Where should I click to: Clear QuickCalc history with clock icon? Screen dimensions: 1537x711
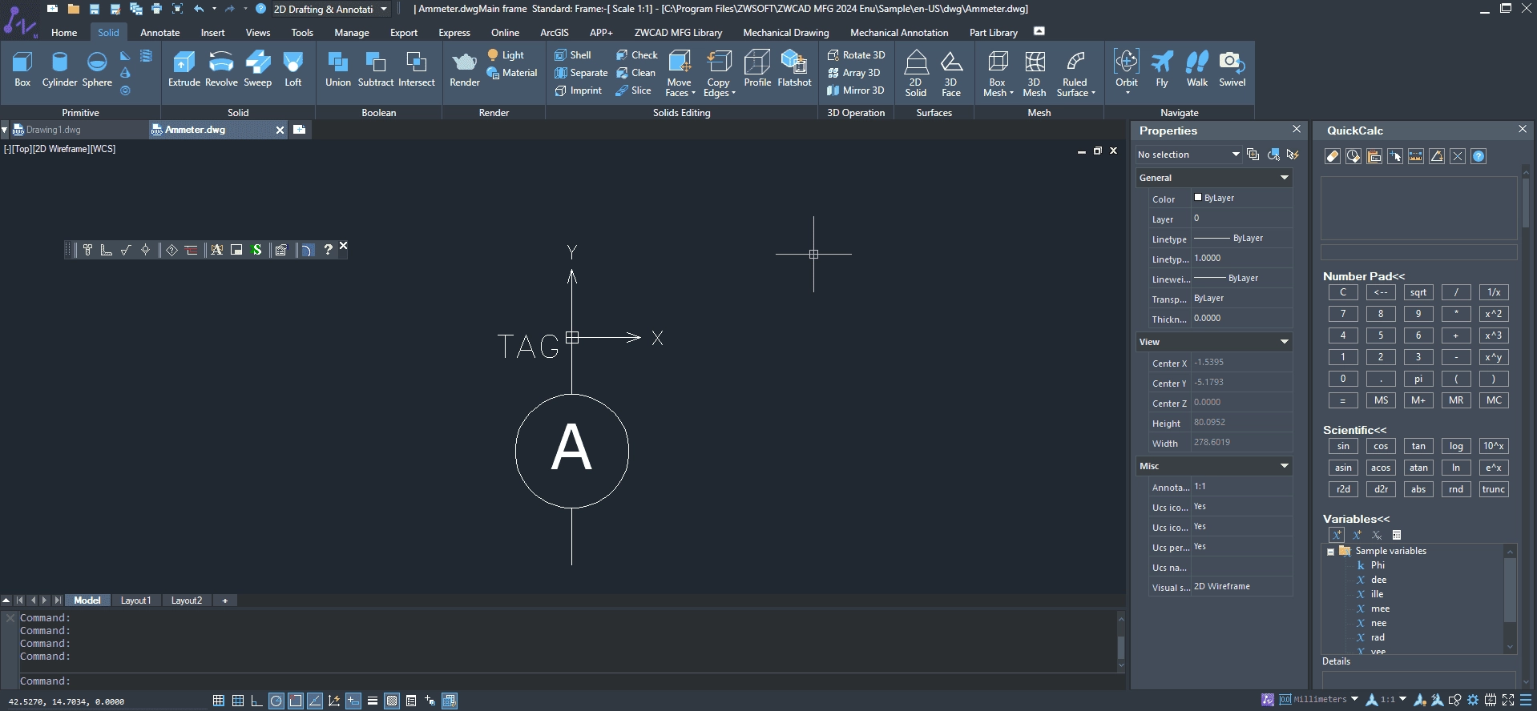1353,156
